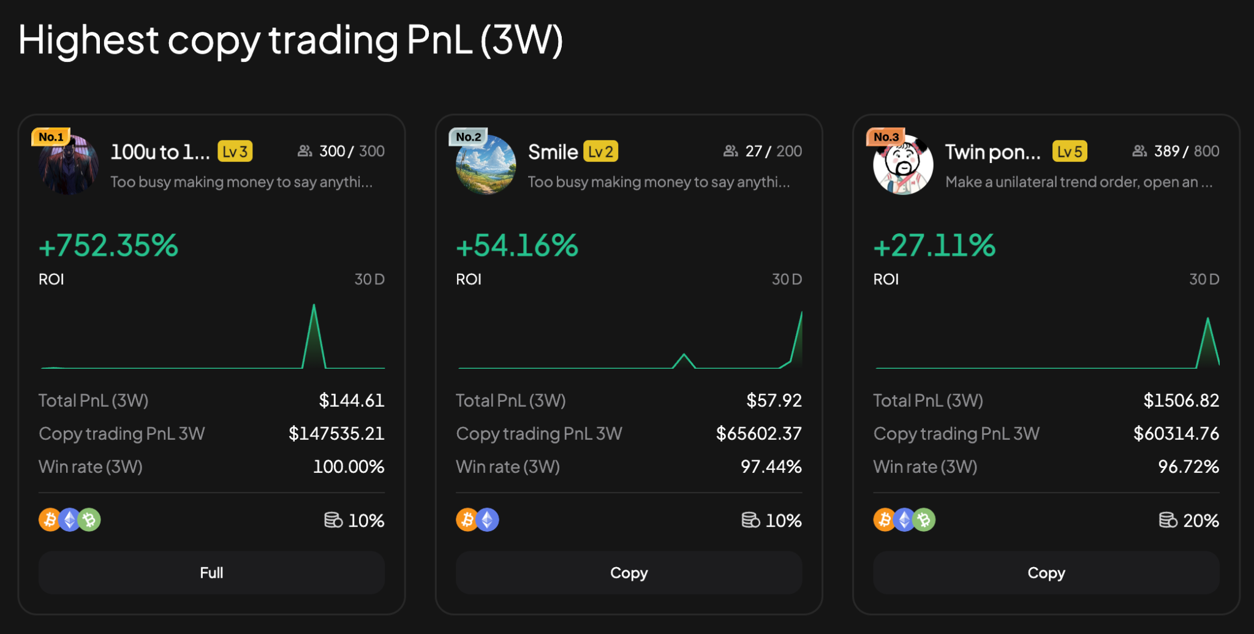Select the Bitcoin coin icon on Smile's card

click(467, 519)
